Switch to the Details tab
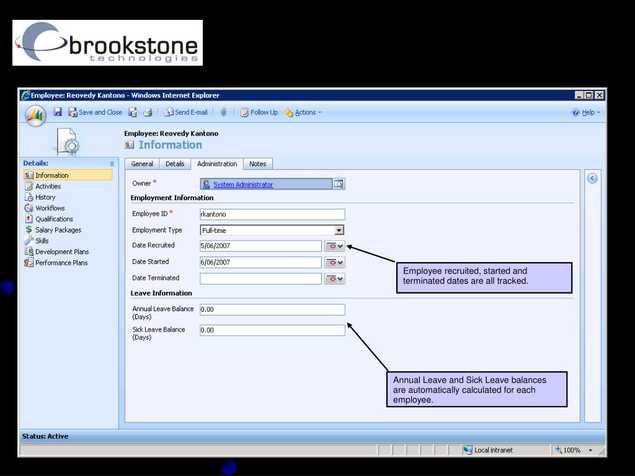 click(175, 164)
